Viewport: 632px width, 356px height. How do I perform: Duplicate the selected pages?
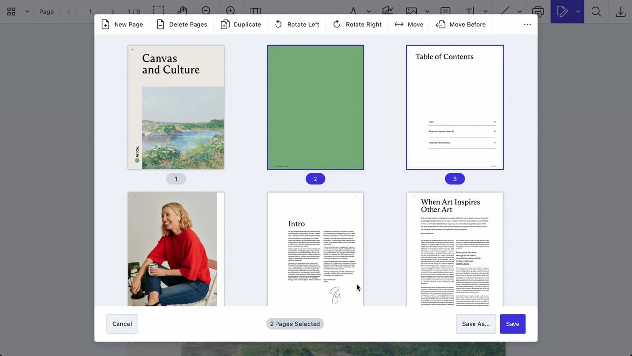point(241,24)
